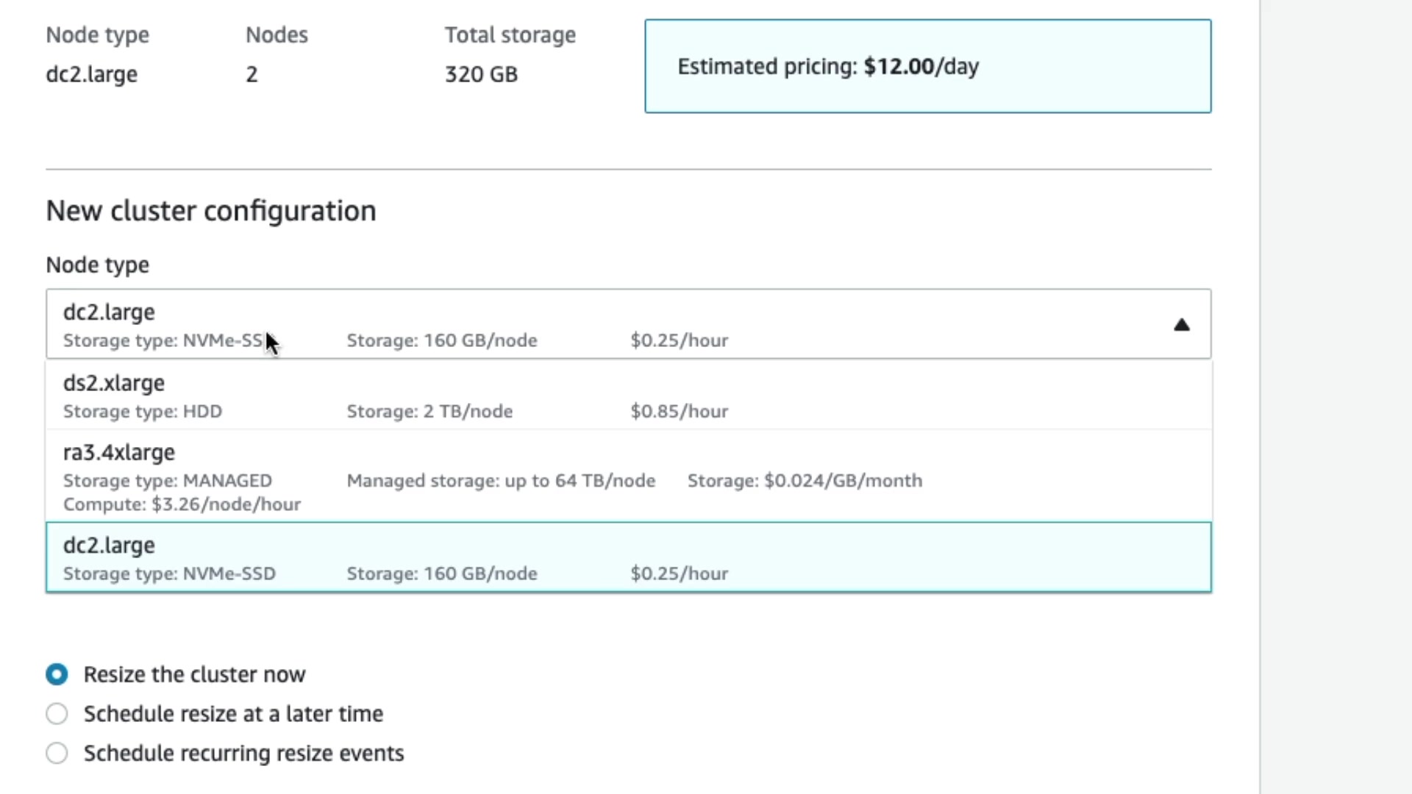This screenshot has width=1412, height=794.
Task: Click Storage: 2 TB/node in ds2.xlarge
Action: [x=429, y=411]
